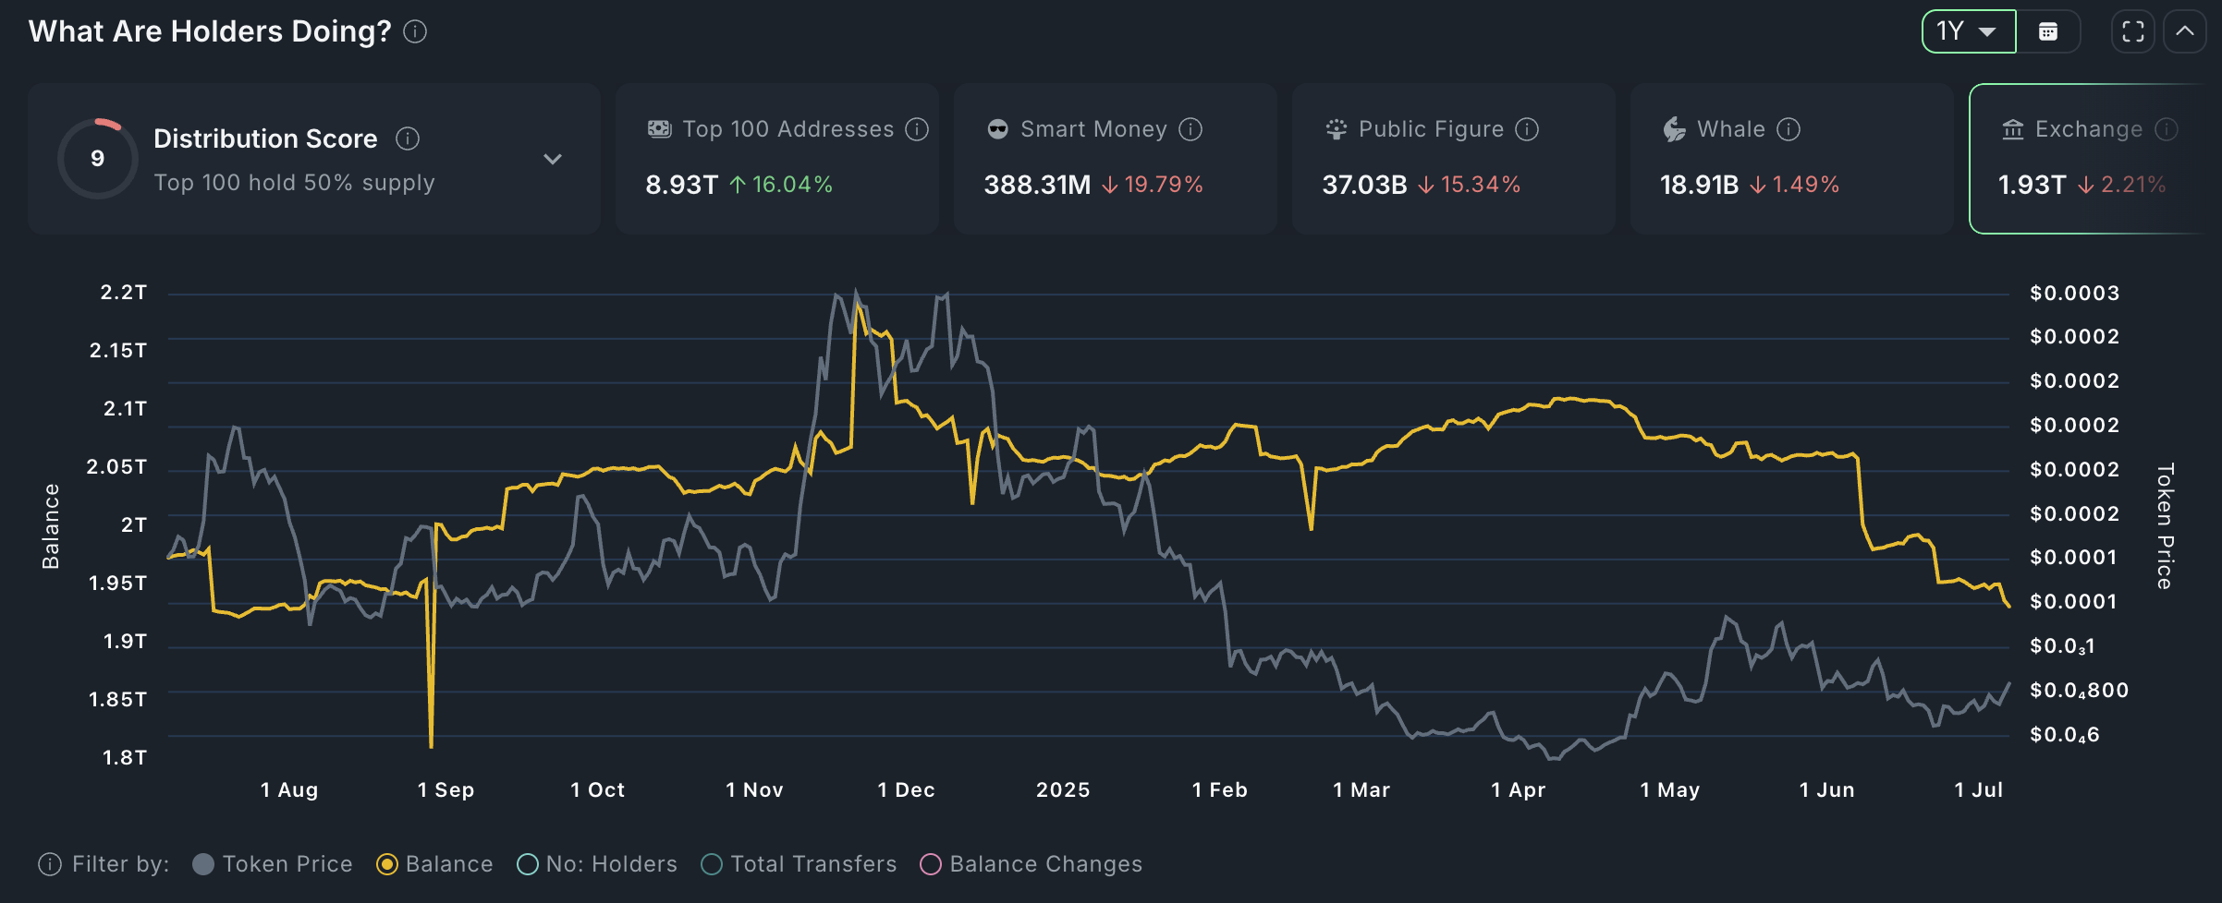Select the Smart Money holder card
Image resolution: width=2222 pixels, height=903 pixels.
click(x=1115, y=159)
